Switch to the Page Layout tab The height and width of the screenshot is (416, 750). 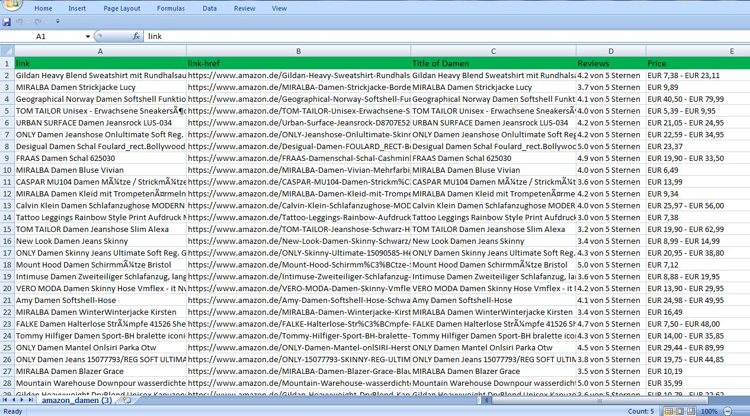[122, 8]
